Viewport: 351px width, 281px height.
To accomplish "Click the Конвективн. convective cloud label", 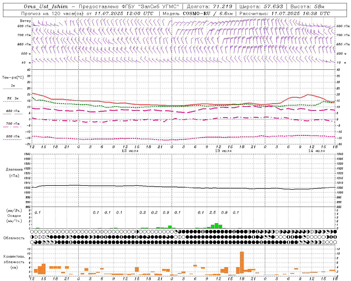I will click(14, 257).
